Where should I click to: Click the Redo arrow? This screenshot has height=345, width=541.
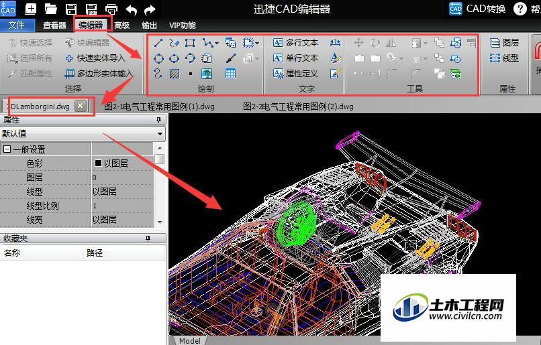point(150,9)
